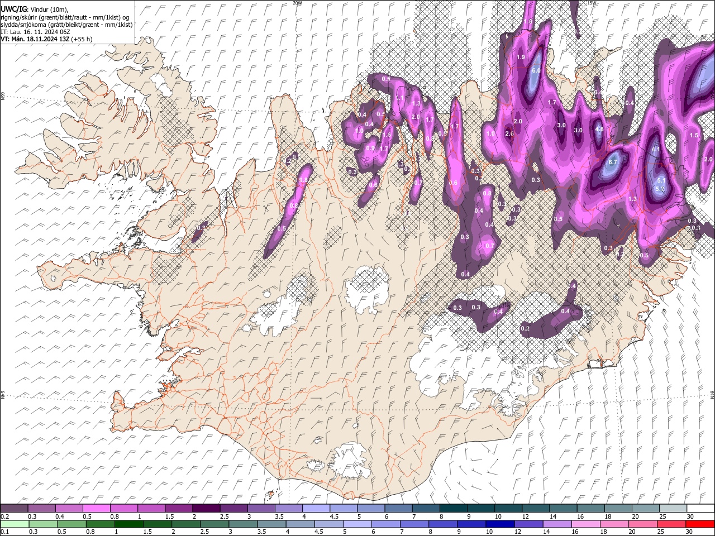Click the 6.0 precipitation value on the map
The image size is (715, 536).
536,71
